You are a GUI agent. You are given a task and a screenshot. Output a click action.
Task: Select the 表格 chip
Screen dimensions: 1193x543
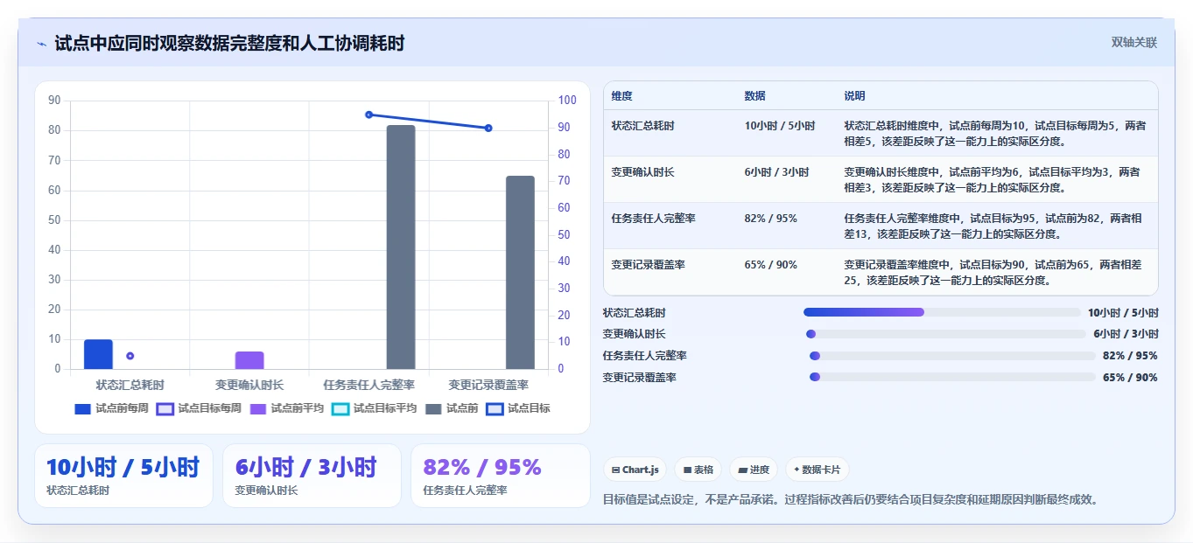click(698, 470)
